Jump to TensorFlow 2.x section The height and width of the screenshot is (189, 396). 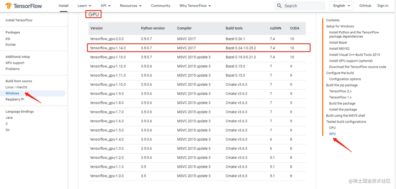340,91
